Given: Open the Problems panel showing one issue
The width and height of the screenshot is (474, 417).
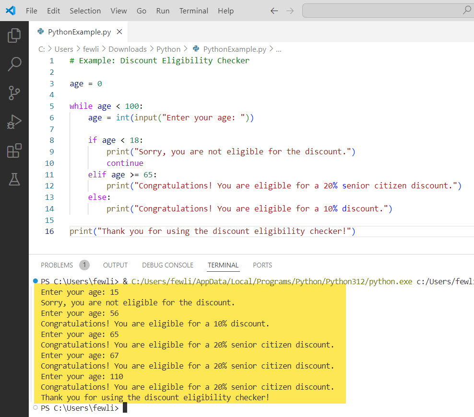Looking at the screenshot, I should pos(58,265).
